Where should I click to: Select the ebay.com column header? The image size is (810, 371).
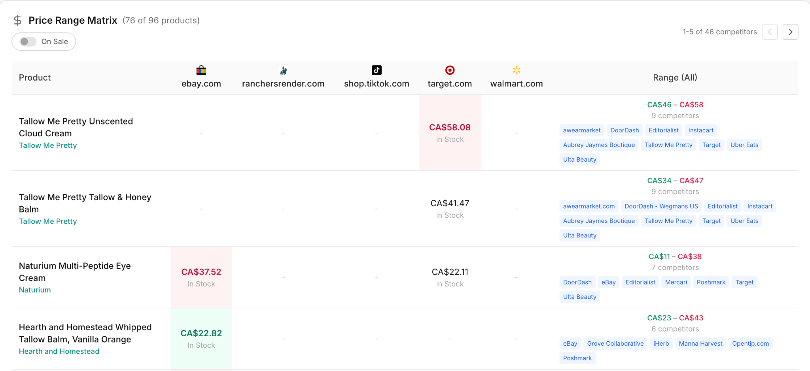coord(201,84)
